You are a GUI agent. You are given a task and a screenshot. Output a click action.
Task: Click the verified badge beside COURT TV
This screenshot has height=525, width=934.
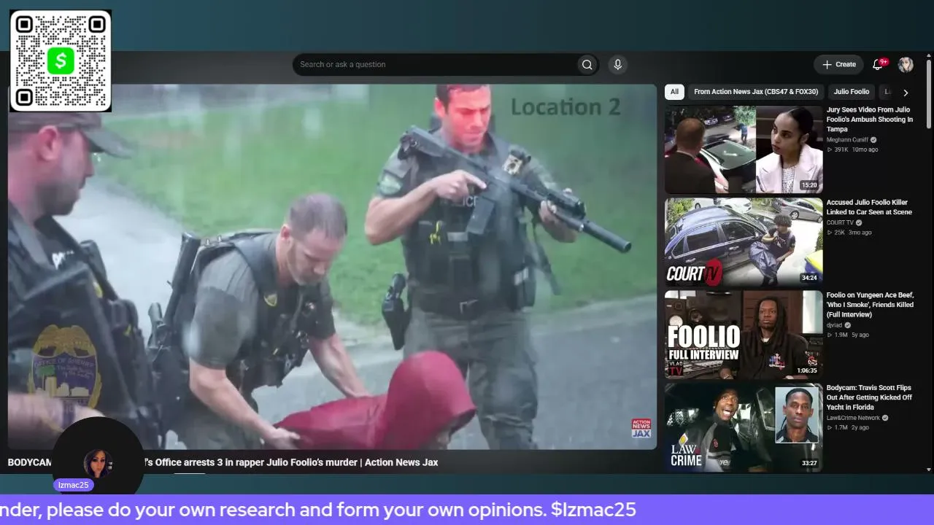pos(859,223)
